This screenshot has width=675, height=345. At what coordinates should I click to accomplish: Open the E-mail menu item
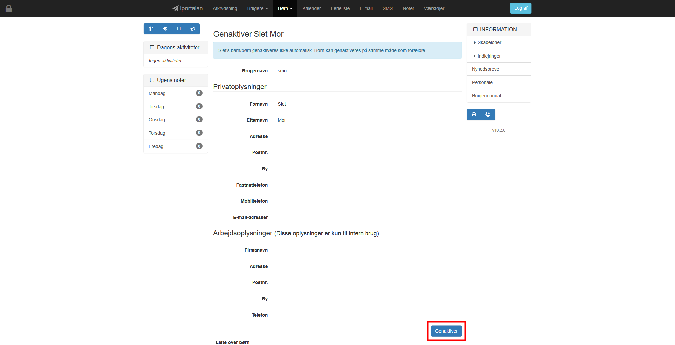(x=366, y=8)
